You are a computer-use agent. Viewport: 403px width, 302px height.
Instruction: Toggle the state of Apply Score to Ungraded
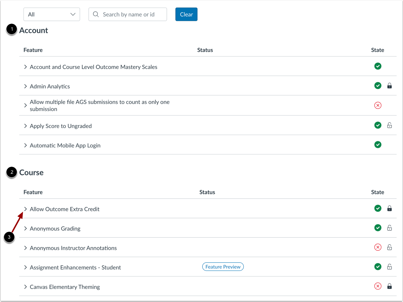click(x=378, y=125)
